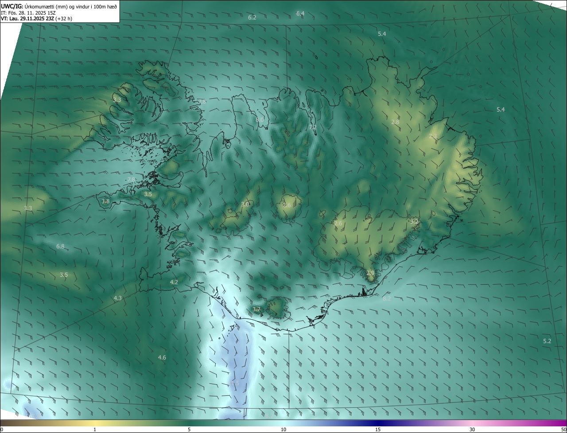The height and width of the screenshot is (433, 567).
Task: Click the 6.8 value label on the map
Action: click(x=60, y=246)
